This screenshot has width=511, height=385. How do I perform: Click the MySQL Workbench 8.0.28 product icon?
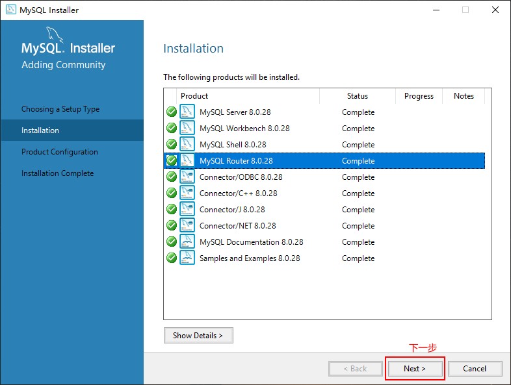click(187, 128)
